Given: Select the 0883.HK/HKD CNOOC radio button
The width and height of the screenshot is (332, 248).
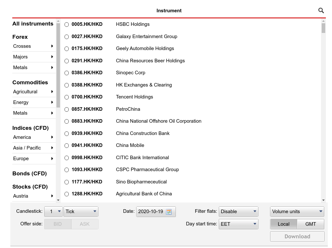Looking at the screenshot, I should 67,121.
